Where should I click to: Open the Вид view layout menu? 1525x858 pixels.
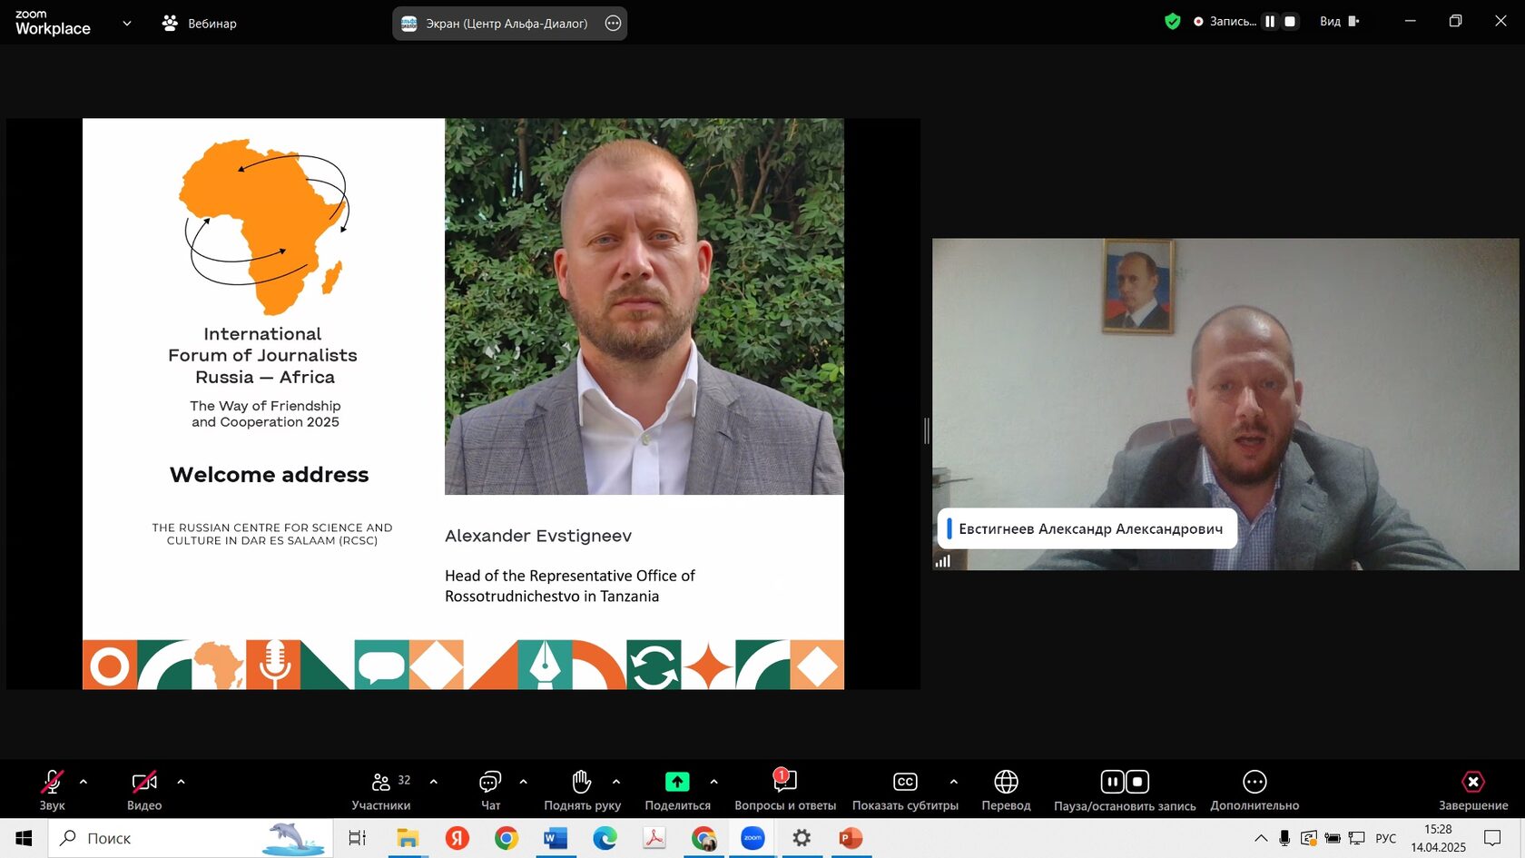pyautogui.click(x=1340, y=22)
